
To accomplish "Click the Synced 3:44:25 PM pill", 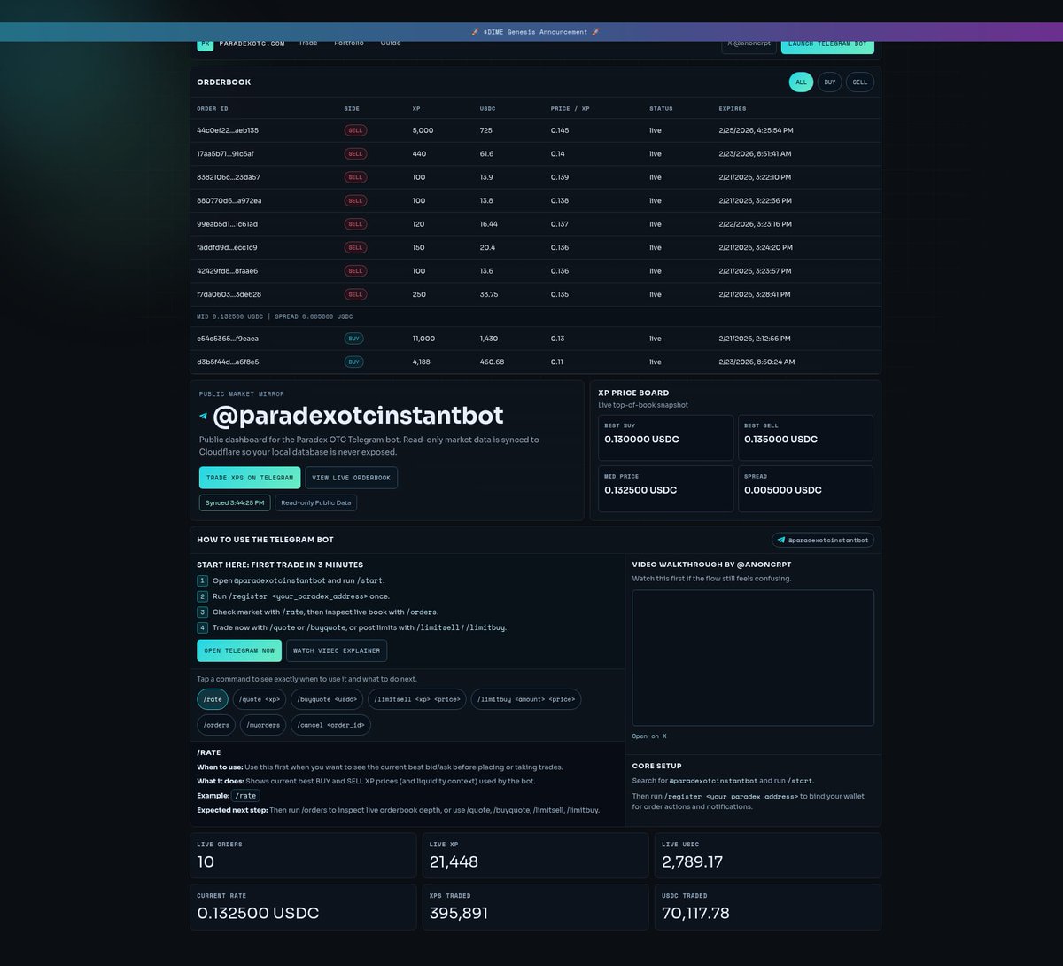I will [235, 502].
